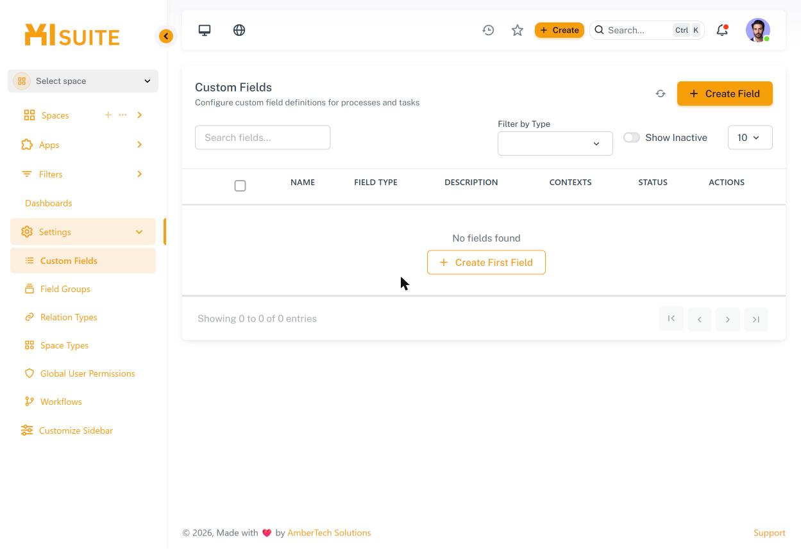Open the Filter by Type dropdown
This screenshot has height=549, width=801.
(555, 143)
